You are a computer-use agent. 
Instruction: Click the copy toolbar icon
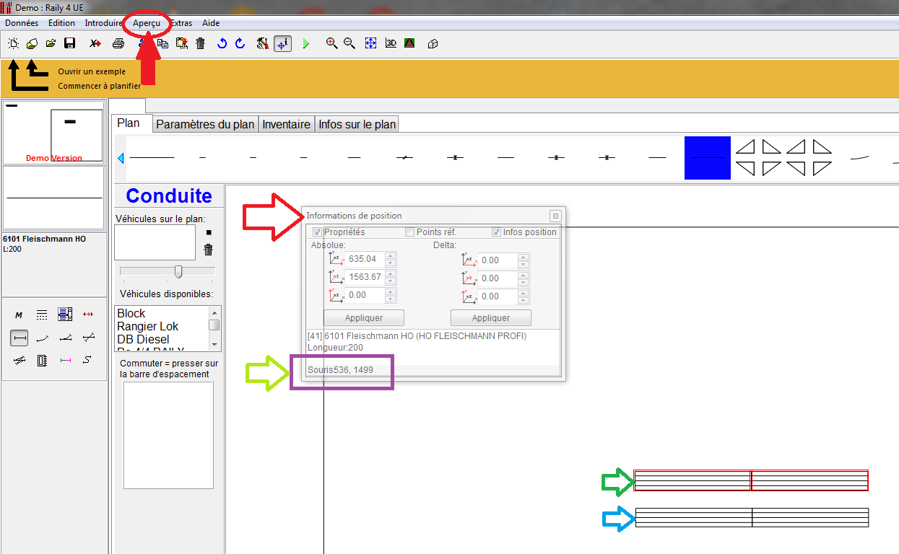[x=163, y=43]
